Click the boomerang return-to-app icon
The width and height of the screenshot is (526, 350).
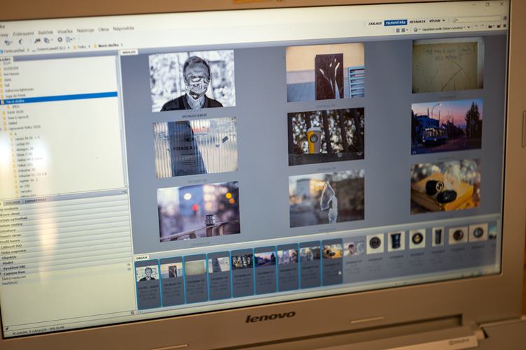click(x=20, y=41)
